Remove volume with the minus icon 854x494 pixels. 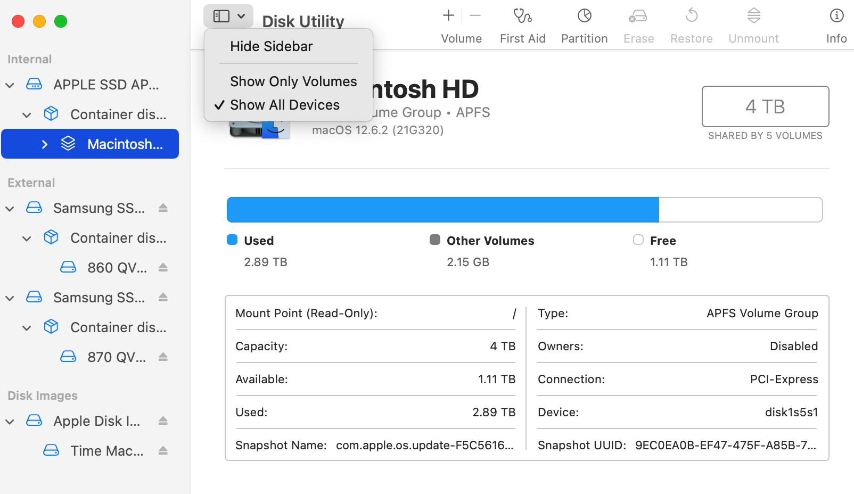[475, 16]
